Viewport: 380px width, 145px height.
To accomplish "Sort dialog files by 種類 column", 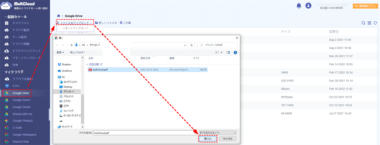I will [x=172, y=58].
